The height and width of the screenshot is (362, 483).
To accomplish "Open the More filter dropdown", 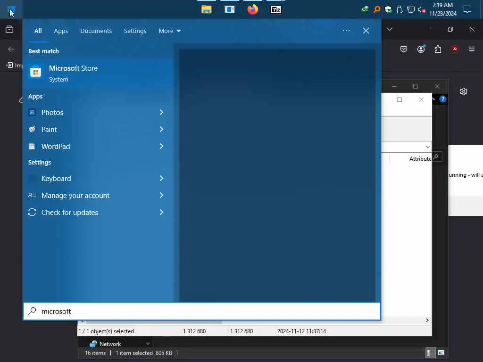I will click(169, 31).
